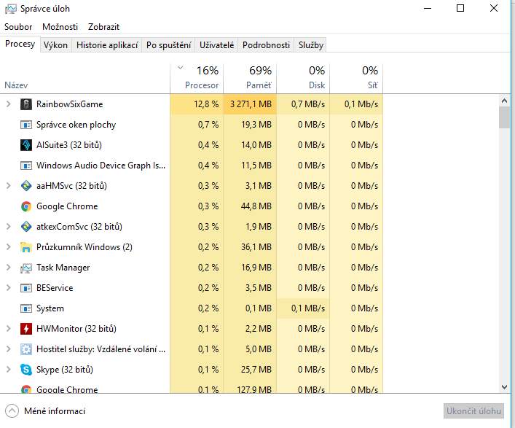
Task: Click the Průzkumník Windows folder icon
Action: click(x=26, y=247)
